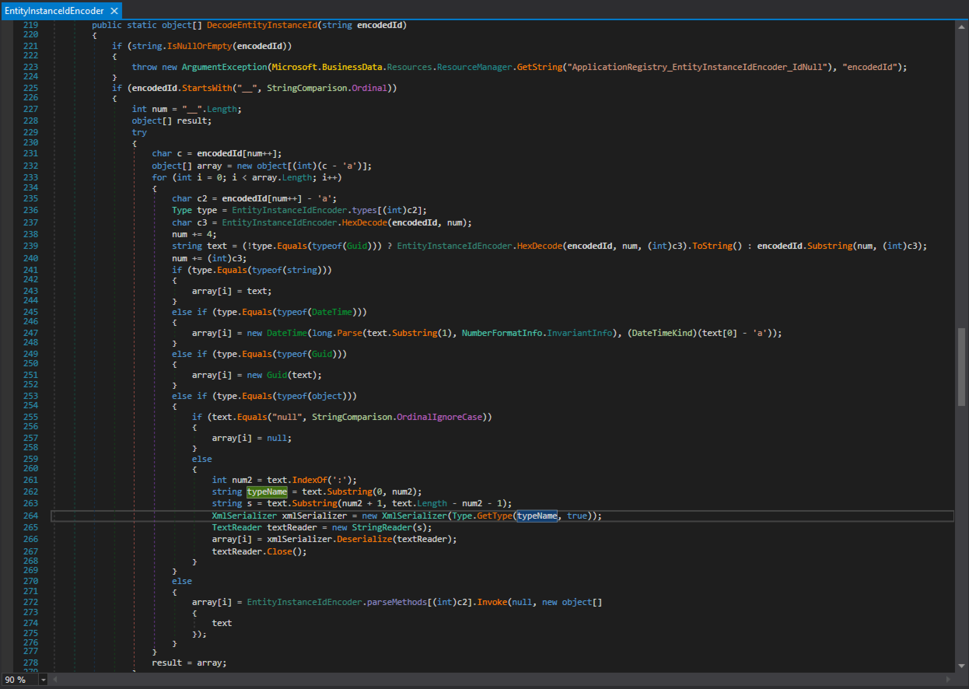Click StringReader on line 265
This screenshot has height=689, width=969.
click(x=381, y=527)
